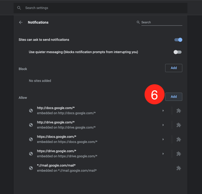
Task: Click the Notifications page Search field
Action: (161, 22)
